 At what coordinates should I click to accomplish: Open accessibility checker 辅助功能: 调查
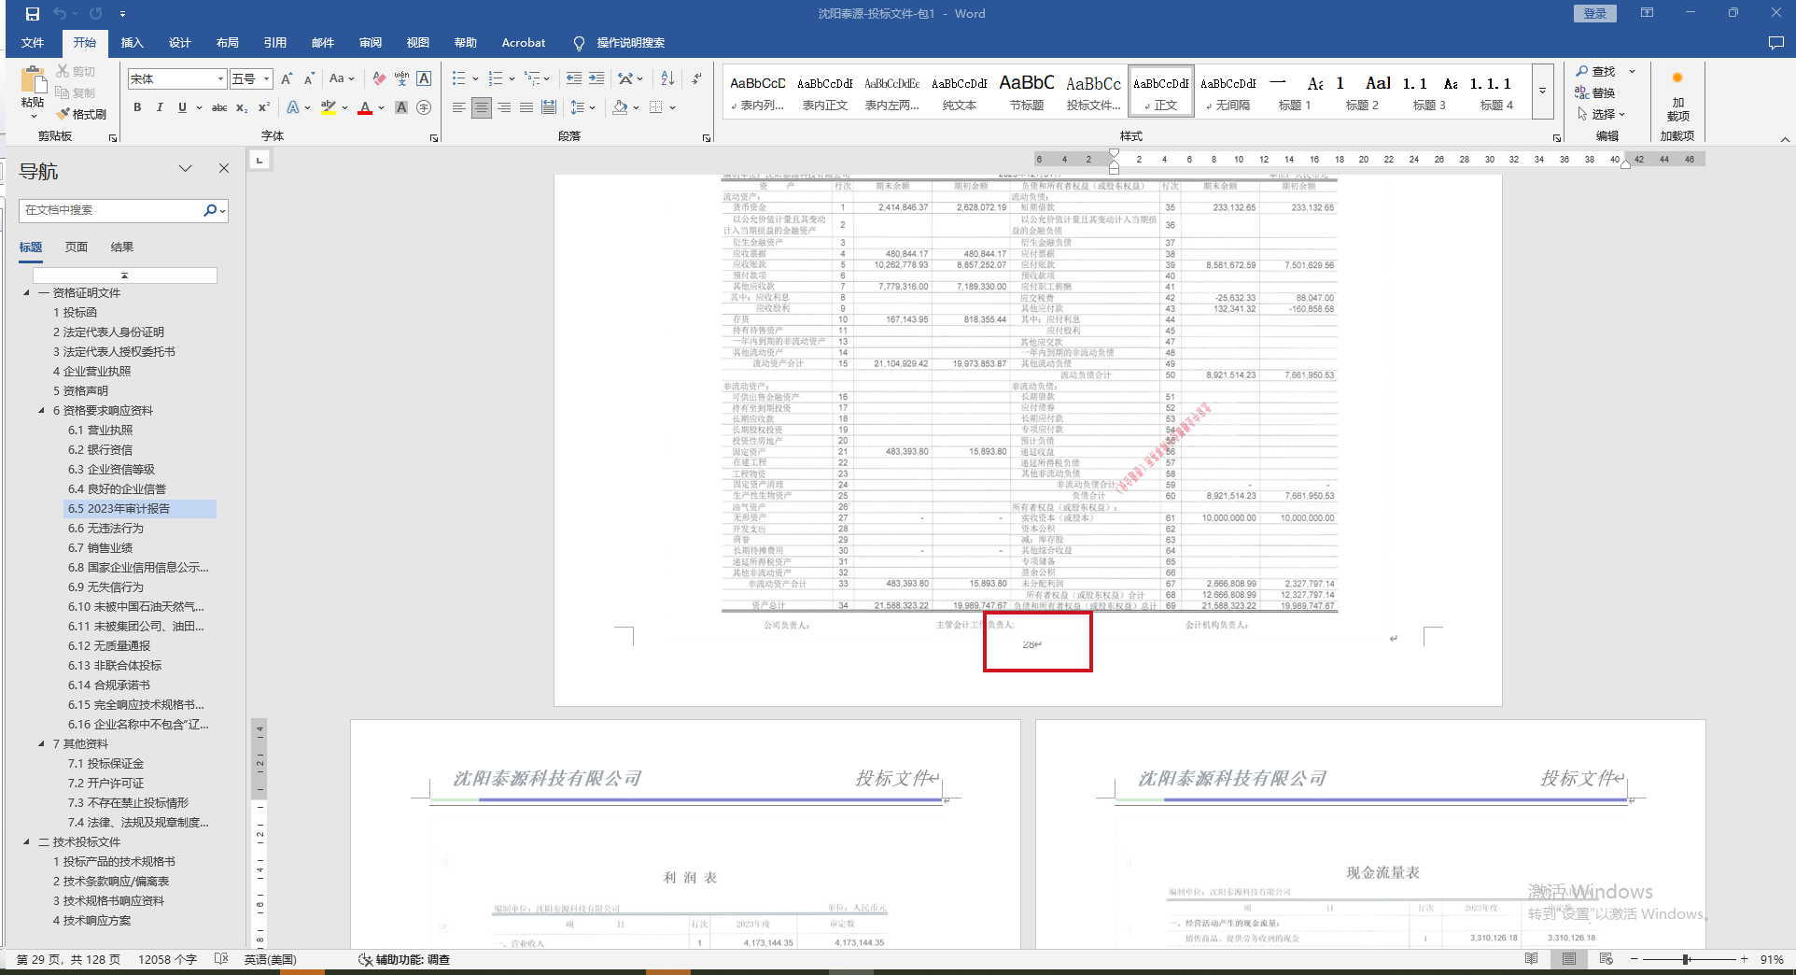tap(404, 960)
